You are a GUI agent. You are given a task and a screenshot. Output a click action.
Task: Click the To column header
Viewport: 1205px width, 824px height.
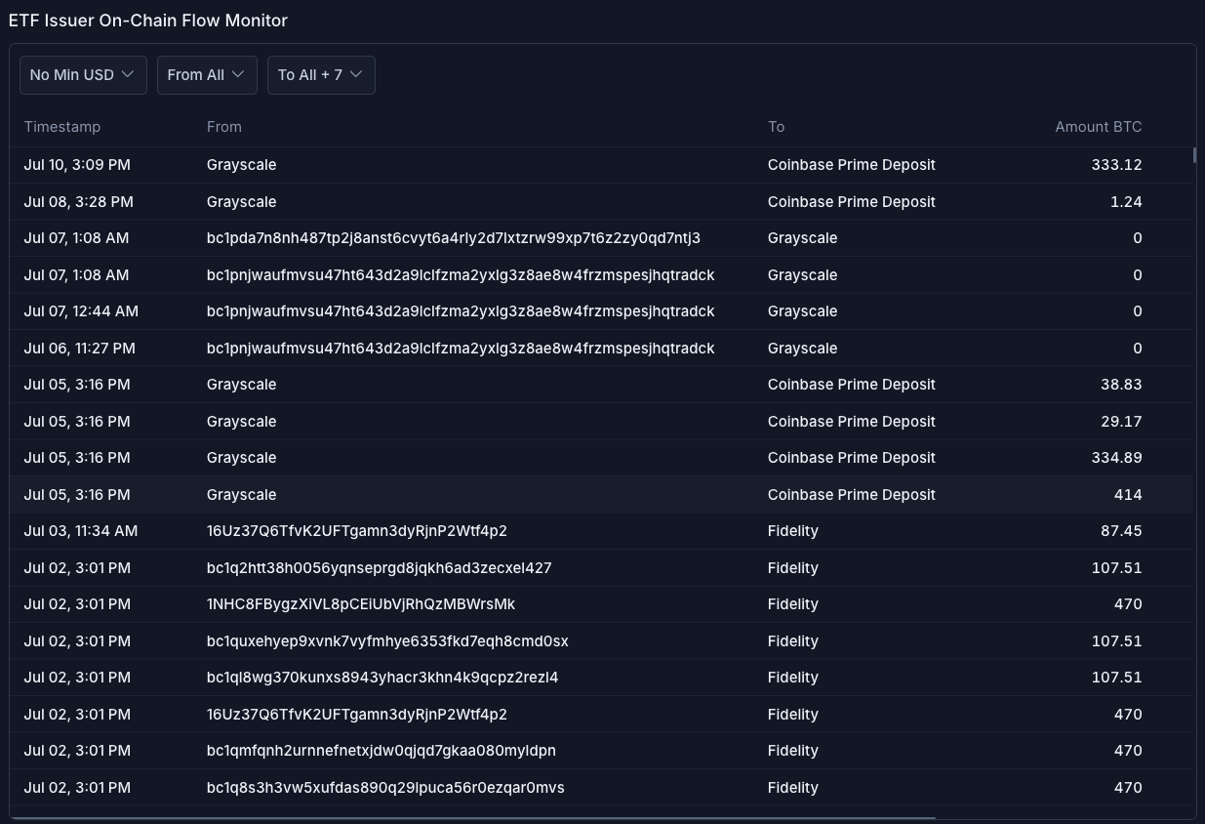776,127
